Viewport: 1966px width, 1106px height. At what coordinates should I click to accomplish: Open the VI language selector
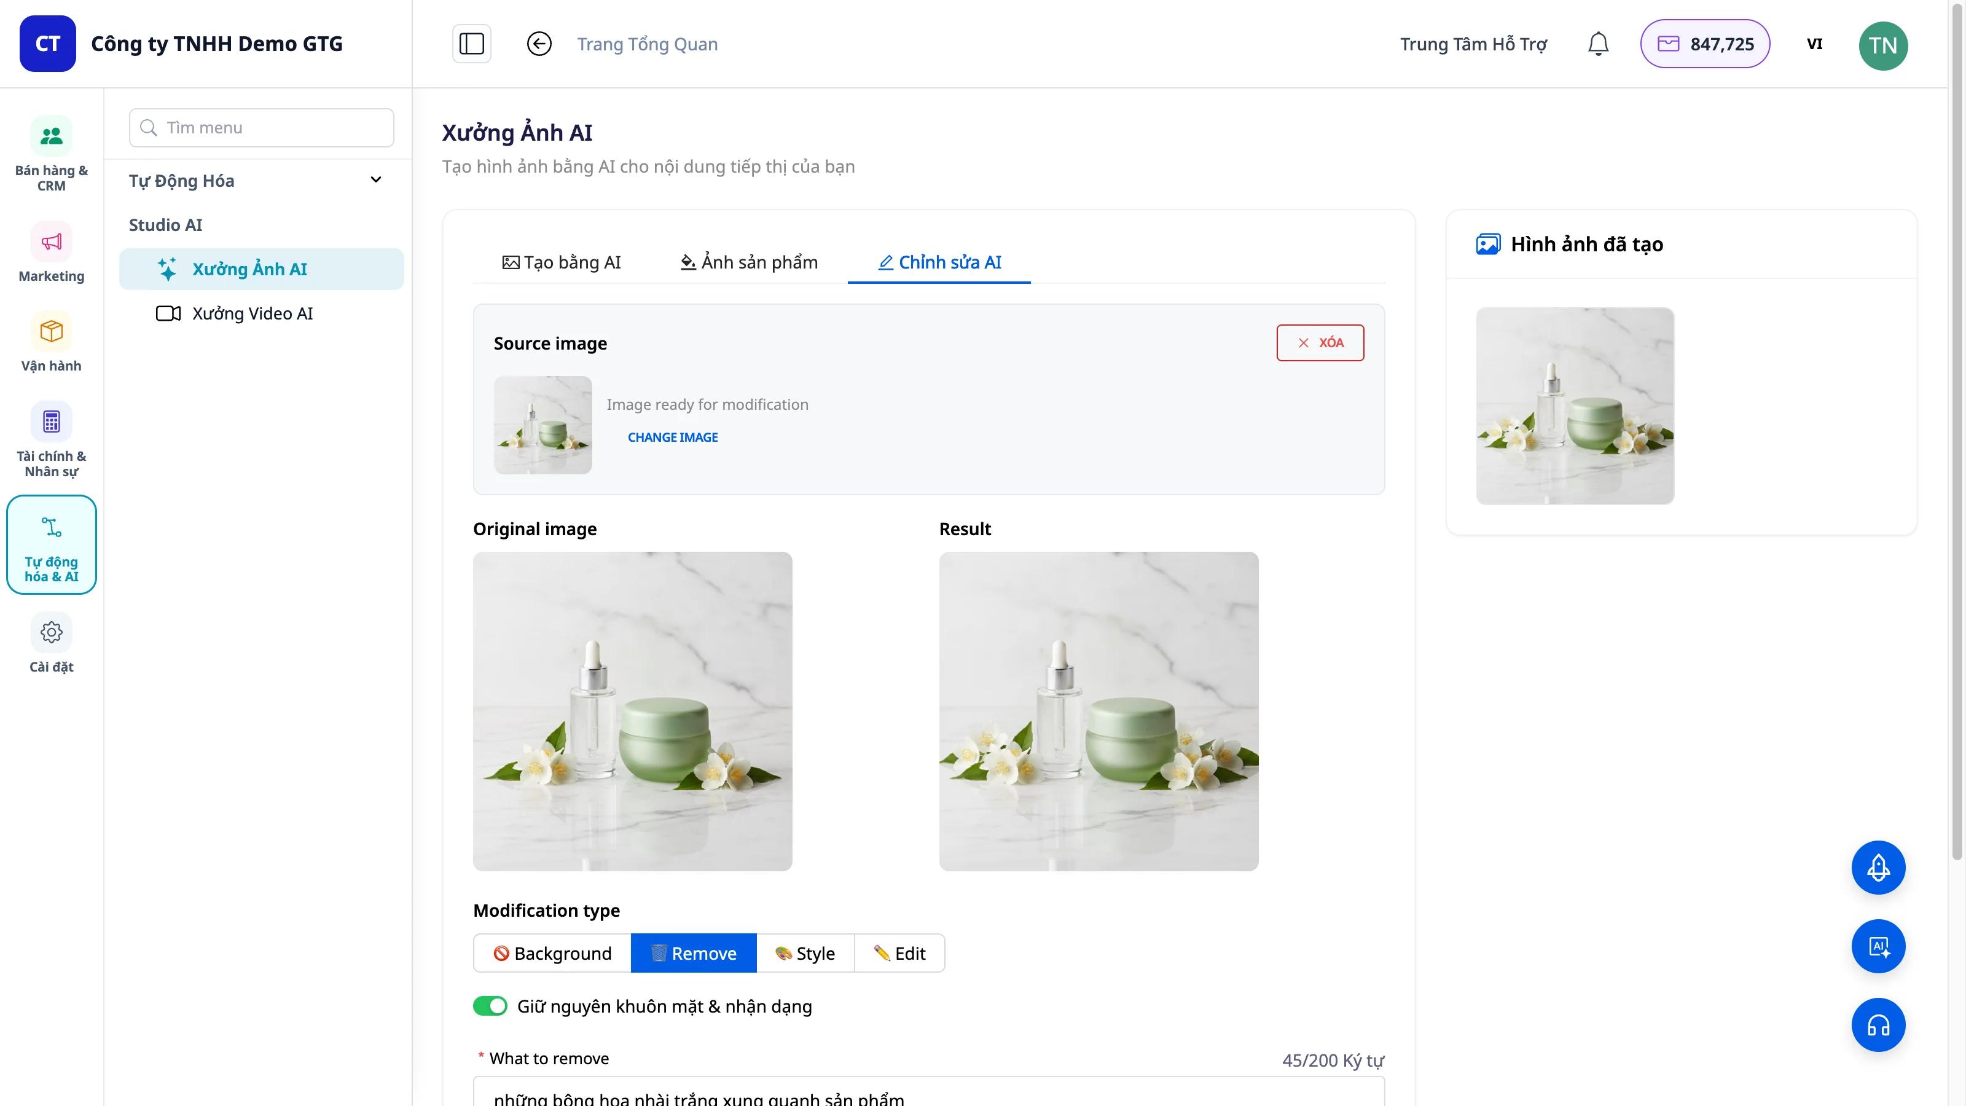click(1814, 44)
